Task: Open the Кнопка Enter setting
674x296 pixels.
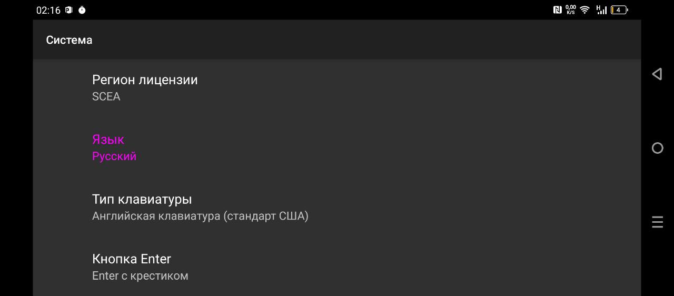Action: coord(132,259)
